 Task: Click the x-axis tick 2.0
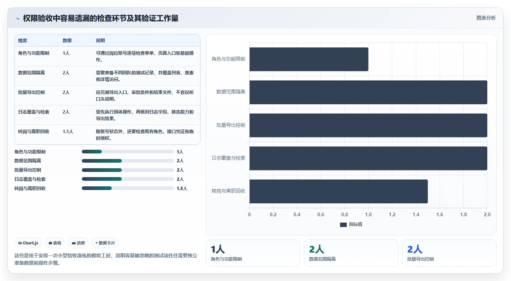point(487,214)
